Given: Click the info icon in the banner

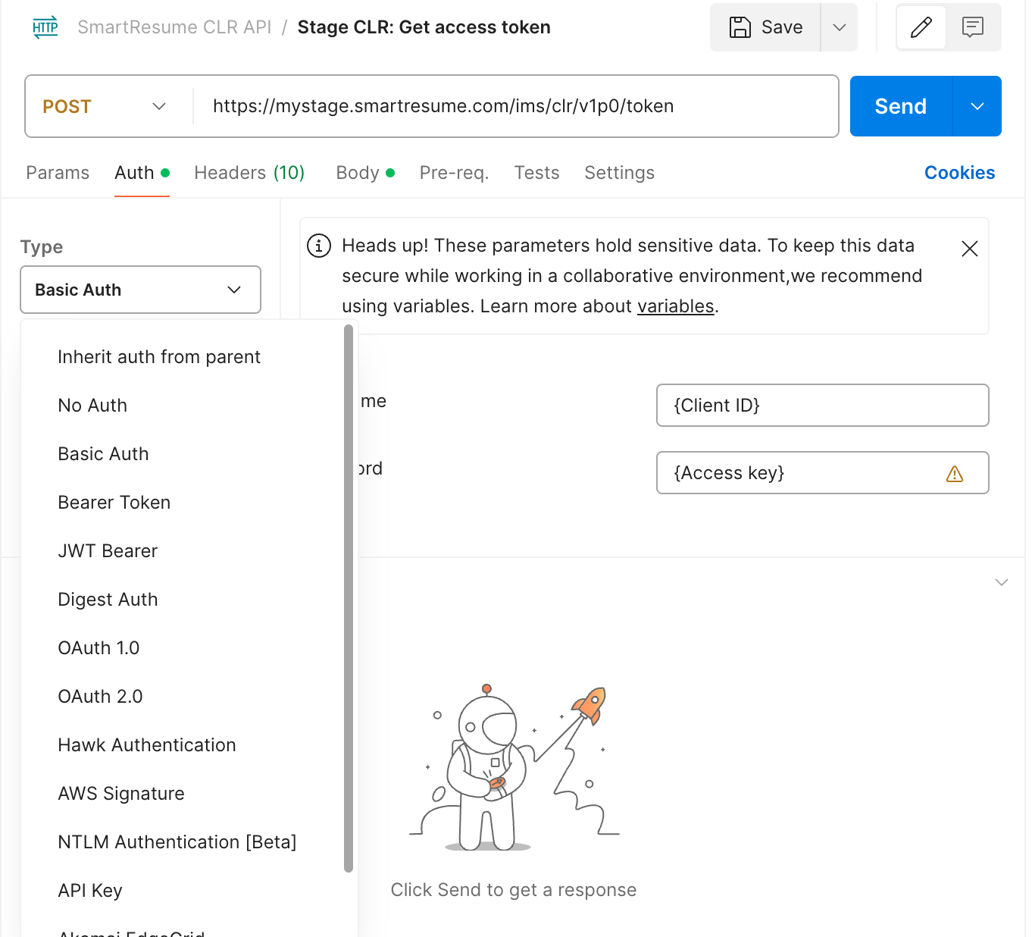Looking at the screenshot, I should pyautogui.click(x=318, y=246).
